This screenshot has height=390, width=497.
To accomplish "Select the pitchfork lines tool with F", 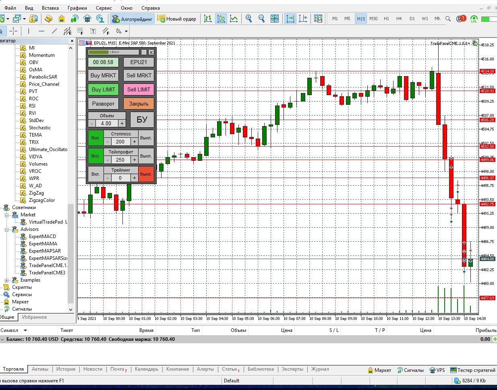I will tap(106, 31).
